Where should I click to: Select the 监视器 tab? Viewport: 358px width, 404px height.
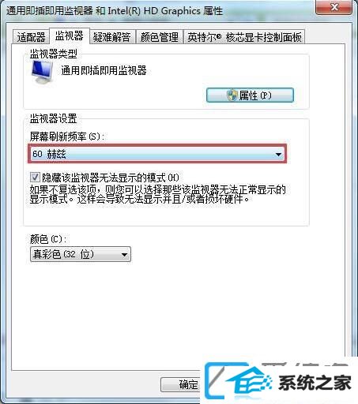[70, 36]
